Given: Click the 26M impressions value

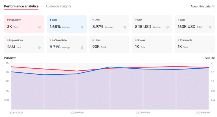Looking at the screenshot, I should [x=11, y=47].
